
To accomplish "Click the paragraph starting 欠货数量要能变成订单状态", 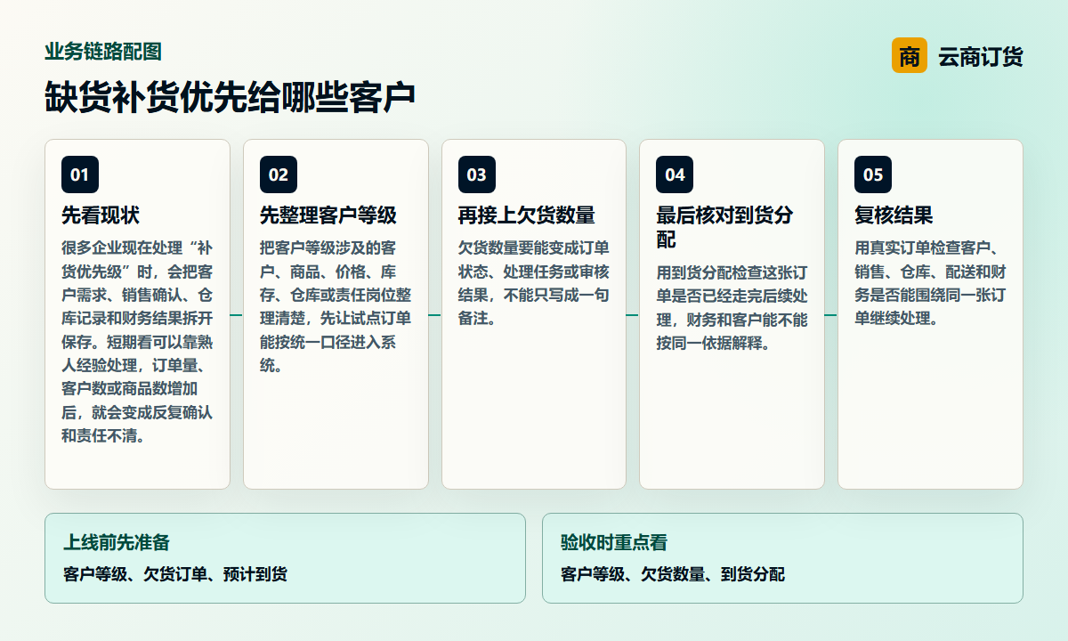I will pos(534,283).
